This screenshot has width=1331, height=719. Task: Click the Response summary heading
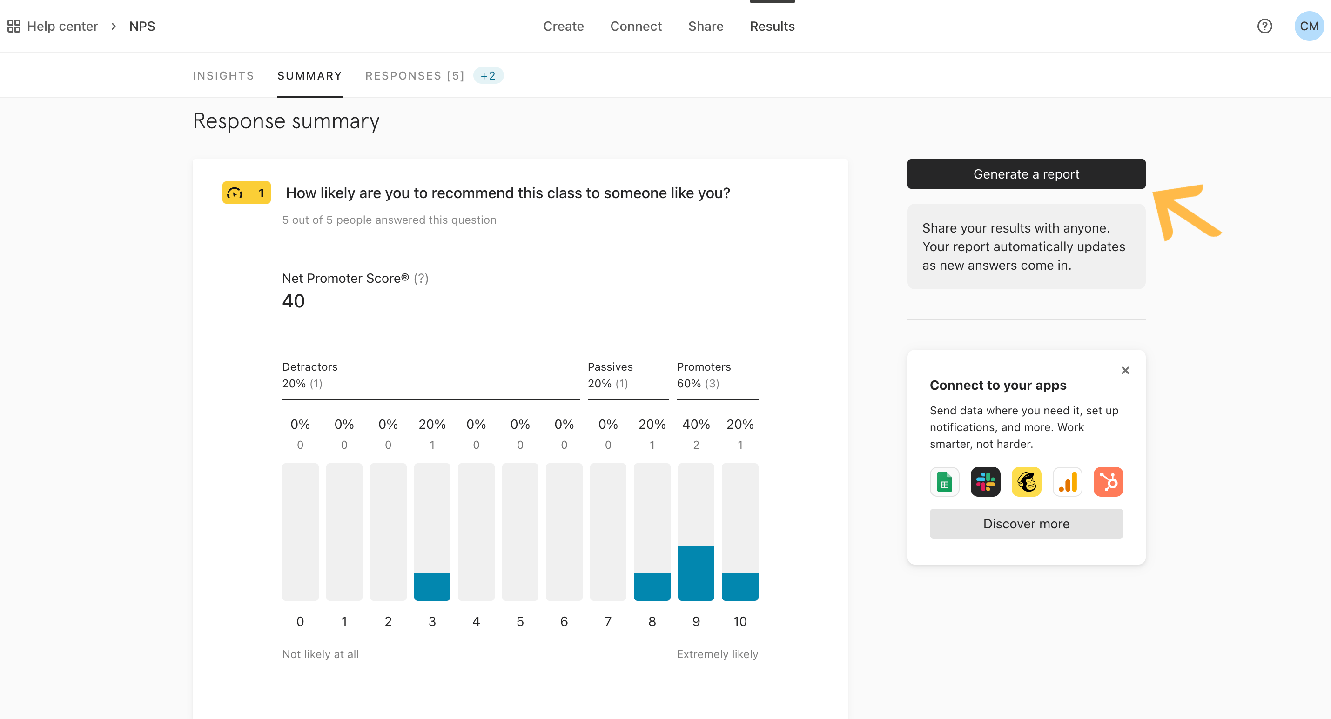[x=286, y=121]
